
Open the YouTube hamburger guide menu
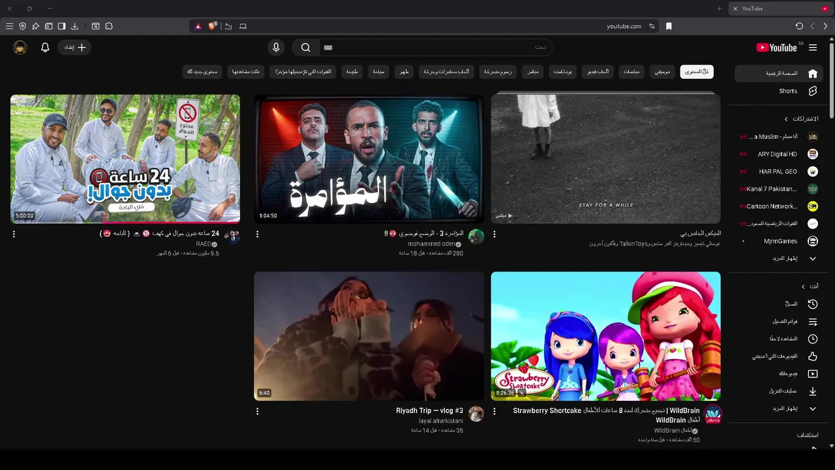[813, 48]
